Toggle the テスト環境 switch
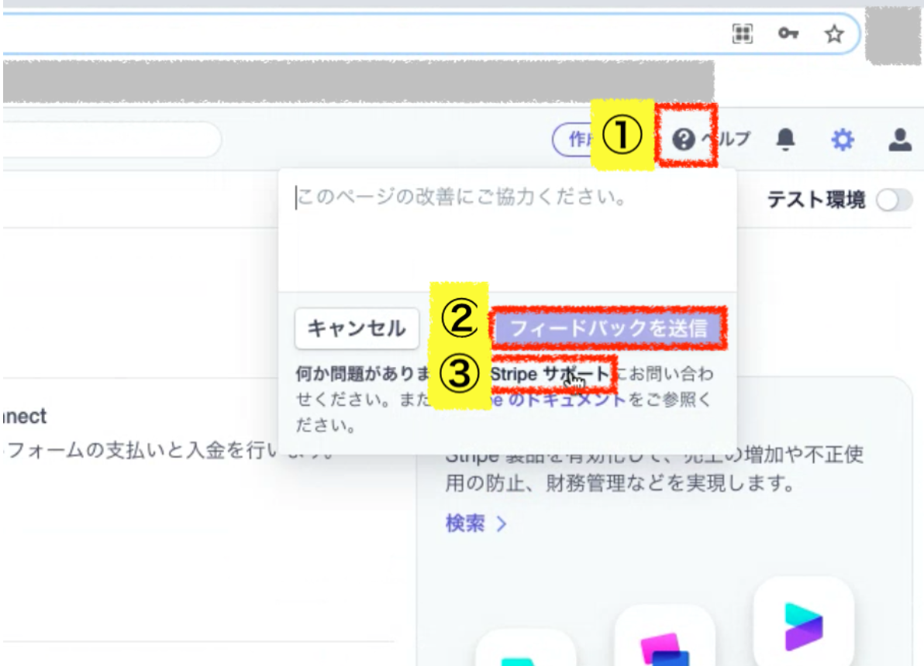Viewport: 924px width, 666px height. pyautogui.click(x=893, y=201)
